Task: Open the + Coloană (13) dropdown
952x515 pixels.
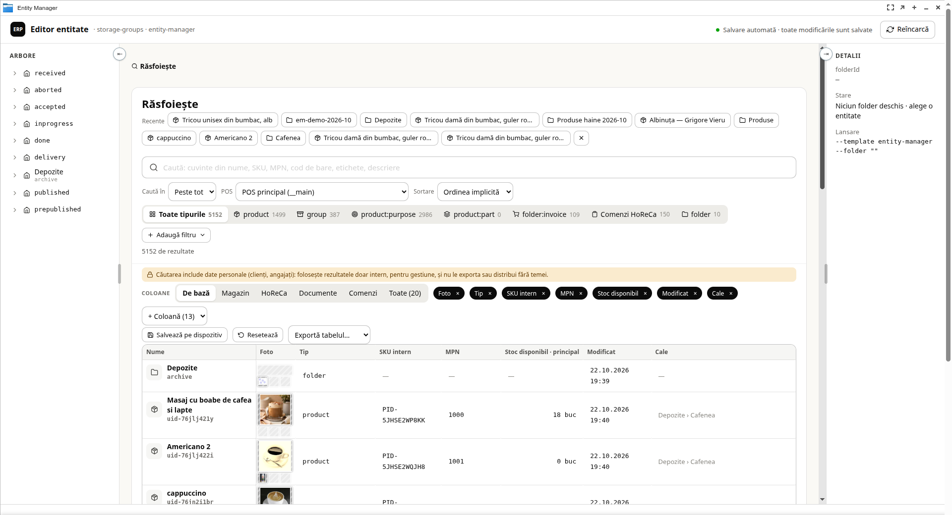Action: (x=175, y=316)
